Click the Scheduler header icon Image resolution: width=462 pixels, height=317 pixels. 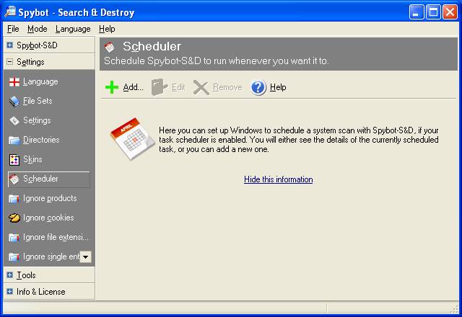(x=110, y=47)
